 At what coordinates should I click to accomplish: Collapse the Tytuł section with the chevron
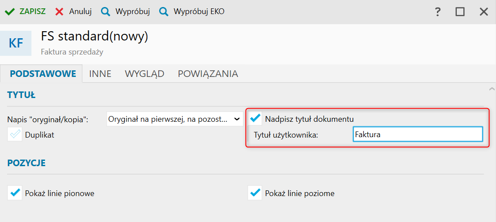(x=491, y=89)
